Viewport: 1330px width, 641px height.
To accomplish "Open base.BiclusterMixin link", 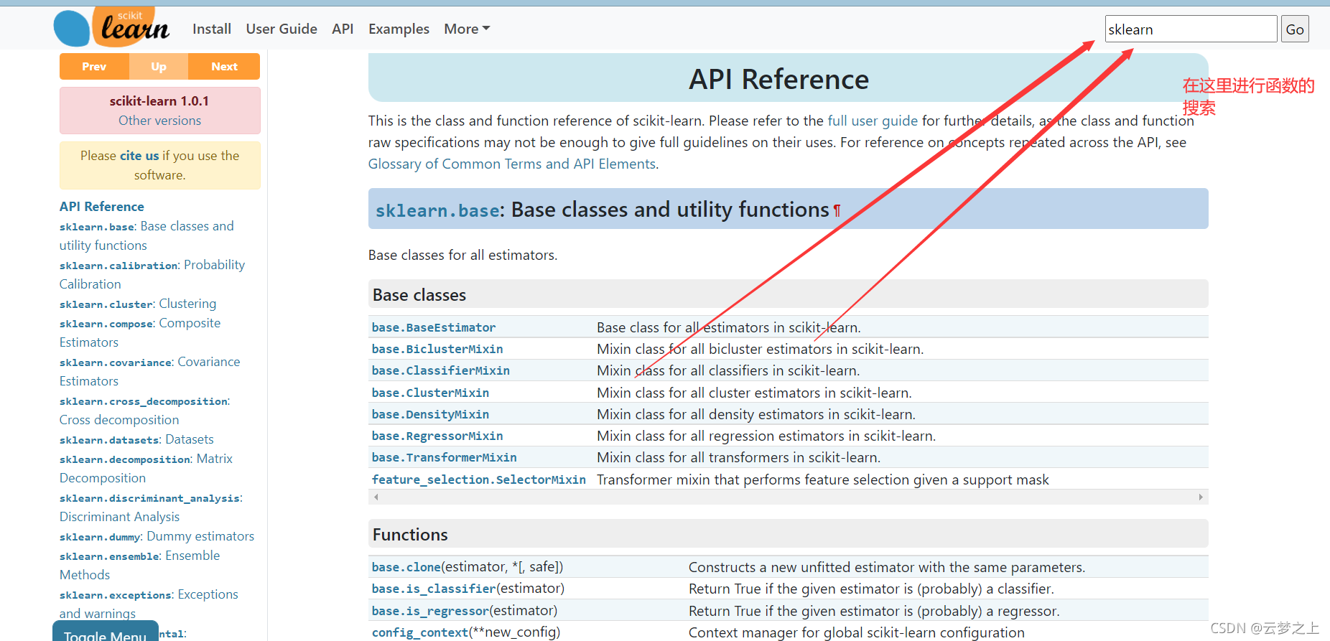I will 437,349.
